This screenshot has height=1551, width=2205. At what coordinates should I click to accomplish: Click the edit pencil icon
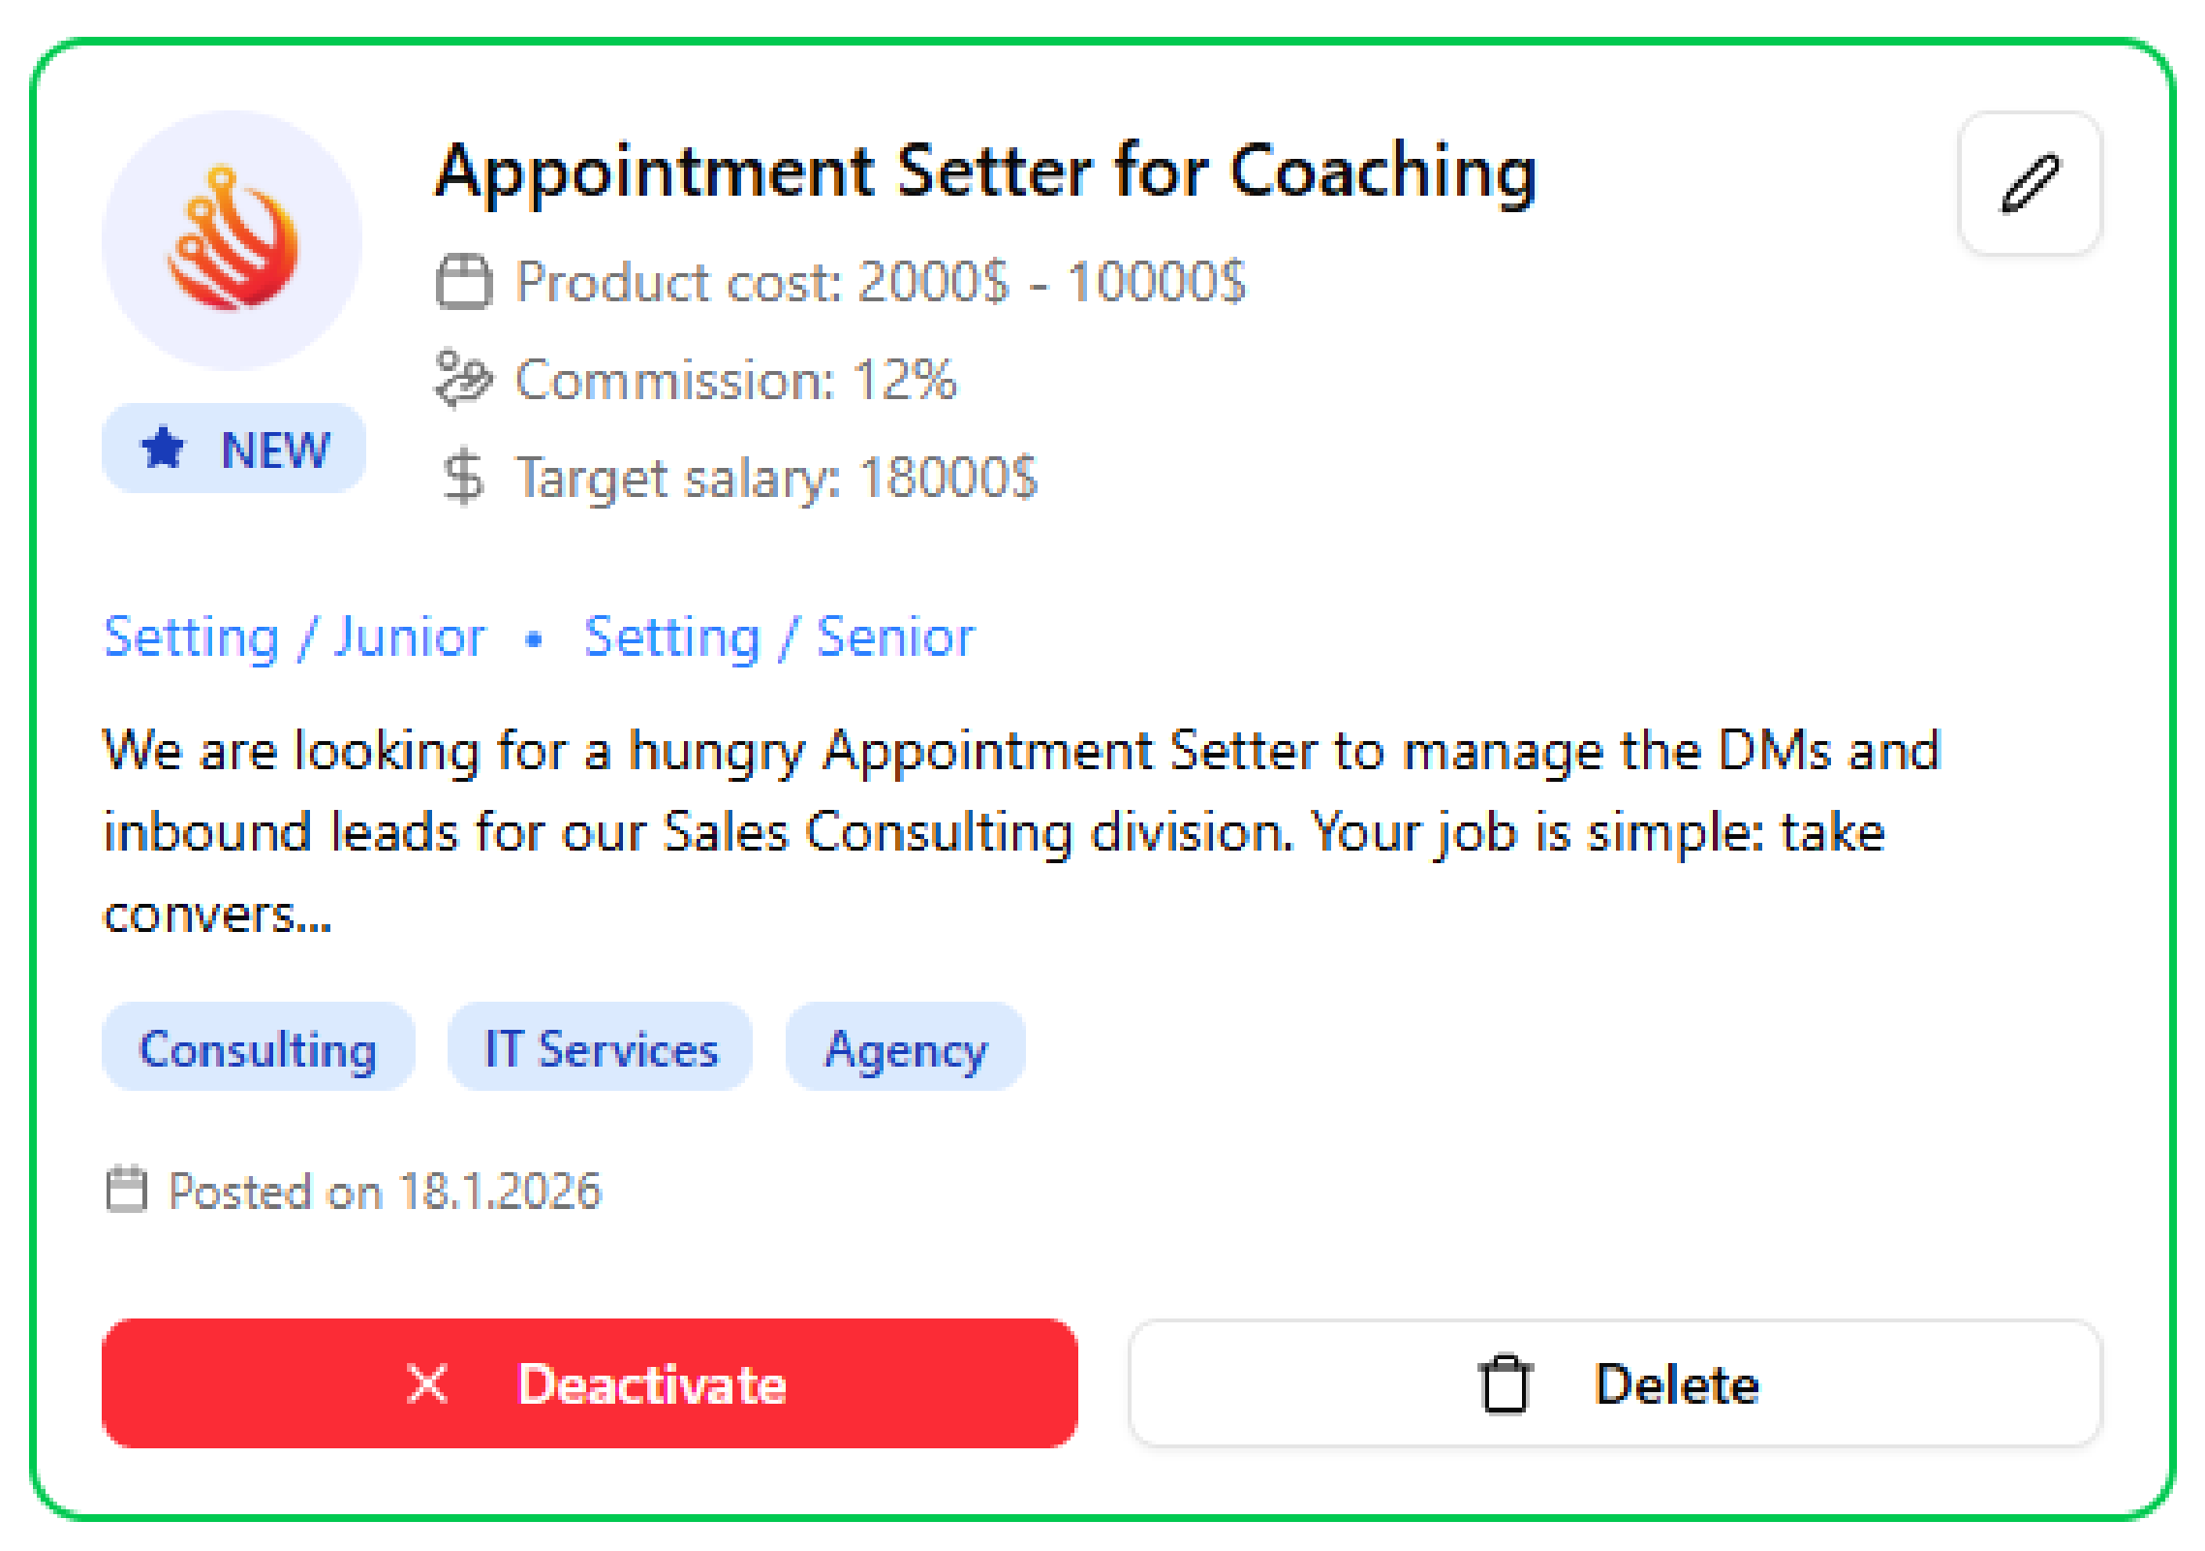coord(2030,185)
